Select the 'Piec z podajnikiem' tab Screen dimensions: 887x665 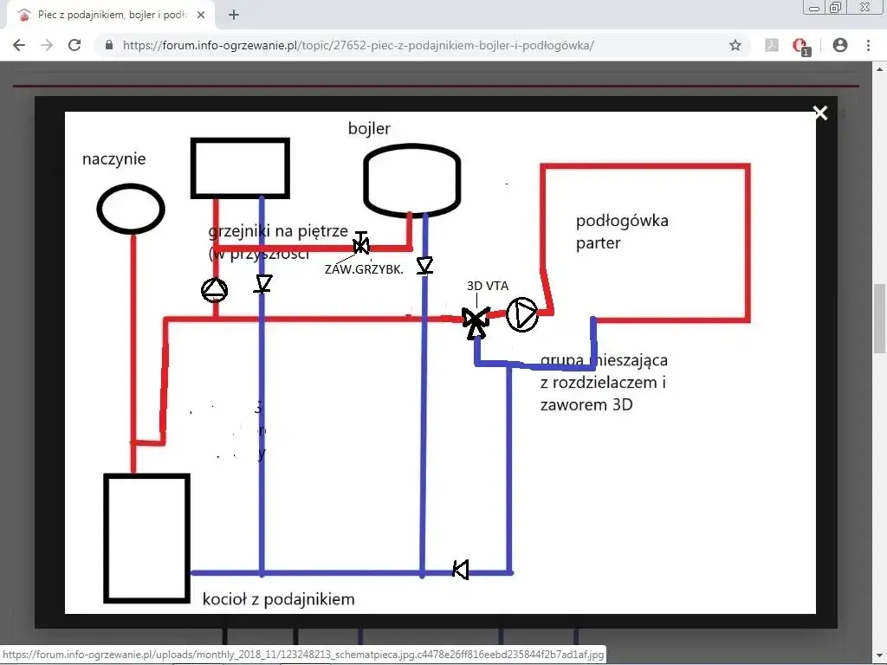[x=104, y=15]
